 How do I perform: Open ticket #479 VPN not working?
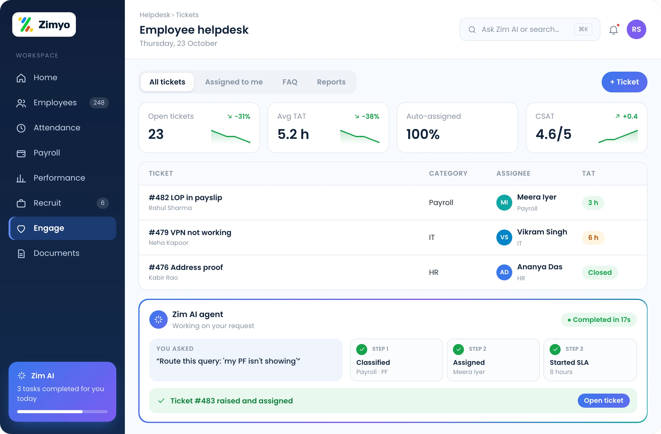190,233
